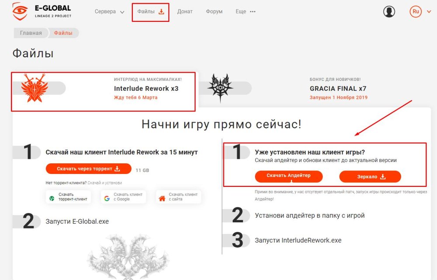Click the Зеркало mirror download button
Image resolution: width=437 pixels, height=280 pixels.
[x=370, y=176]
